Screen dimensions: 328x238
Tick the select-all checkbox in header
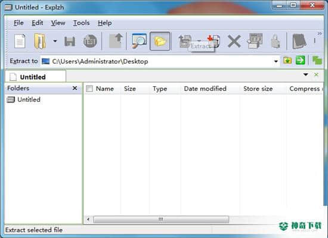pyautogui.click(x=89, y=89)
